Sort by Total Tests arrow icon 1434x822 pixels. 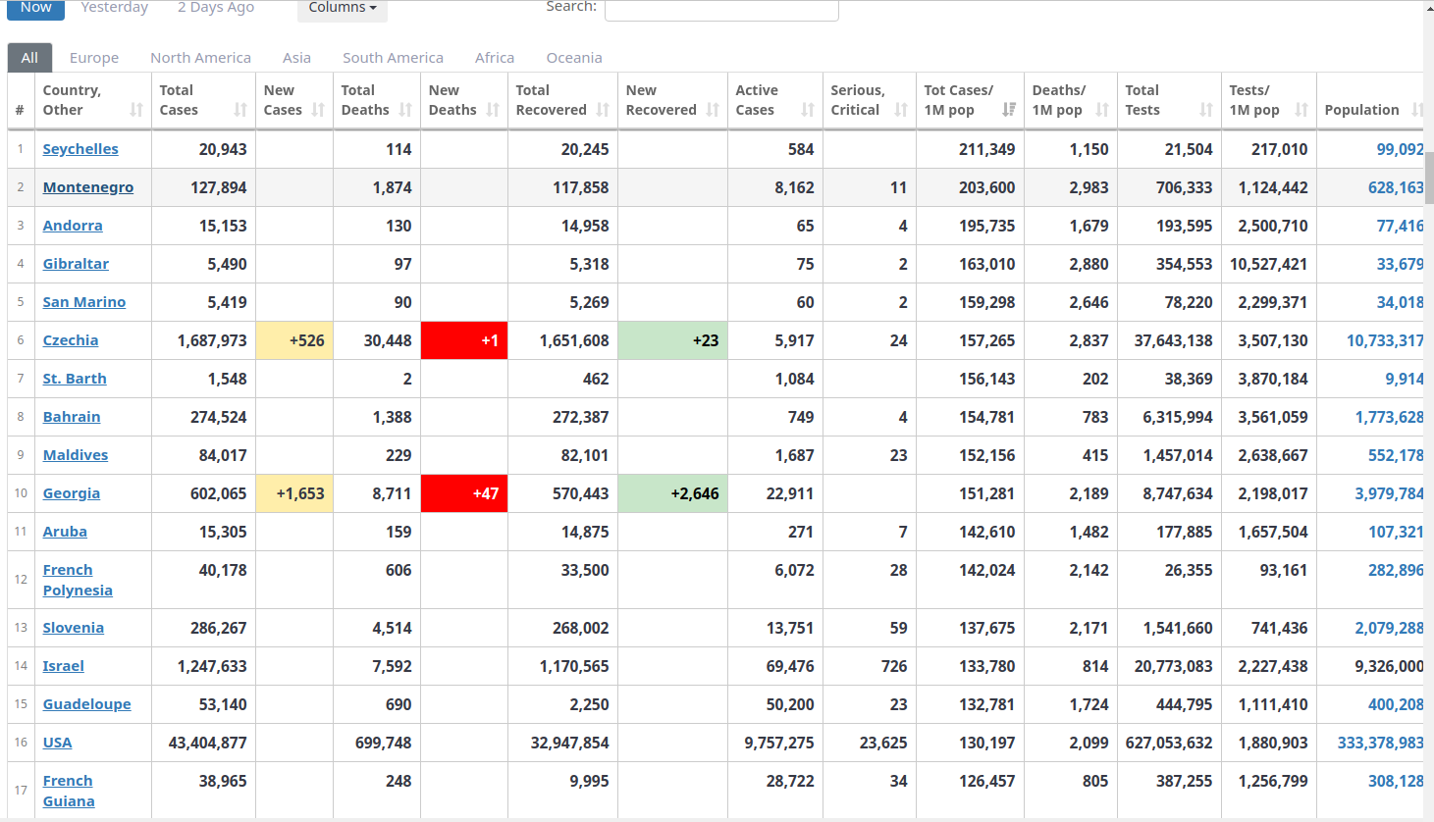click(1206, 110)
